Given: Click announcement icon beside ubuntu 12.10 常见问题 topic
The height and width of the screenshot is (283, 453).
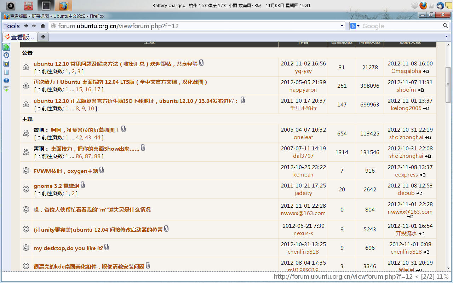Looking at the screenshot, I should (x=26, y=67).
